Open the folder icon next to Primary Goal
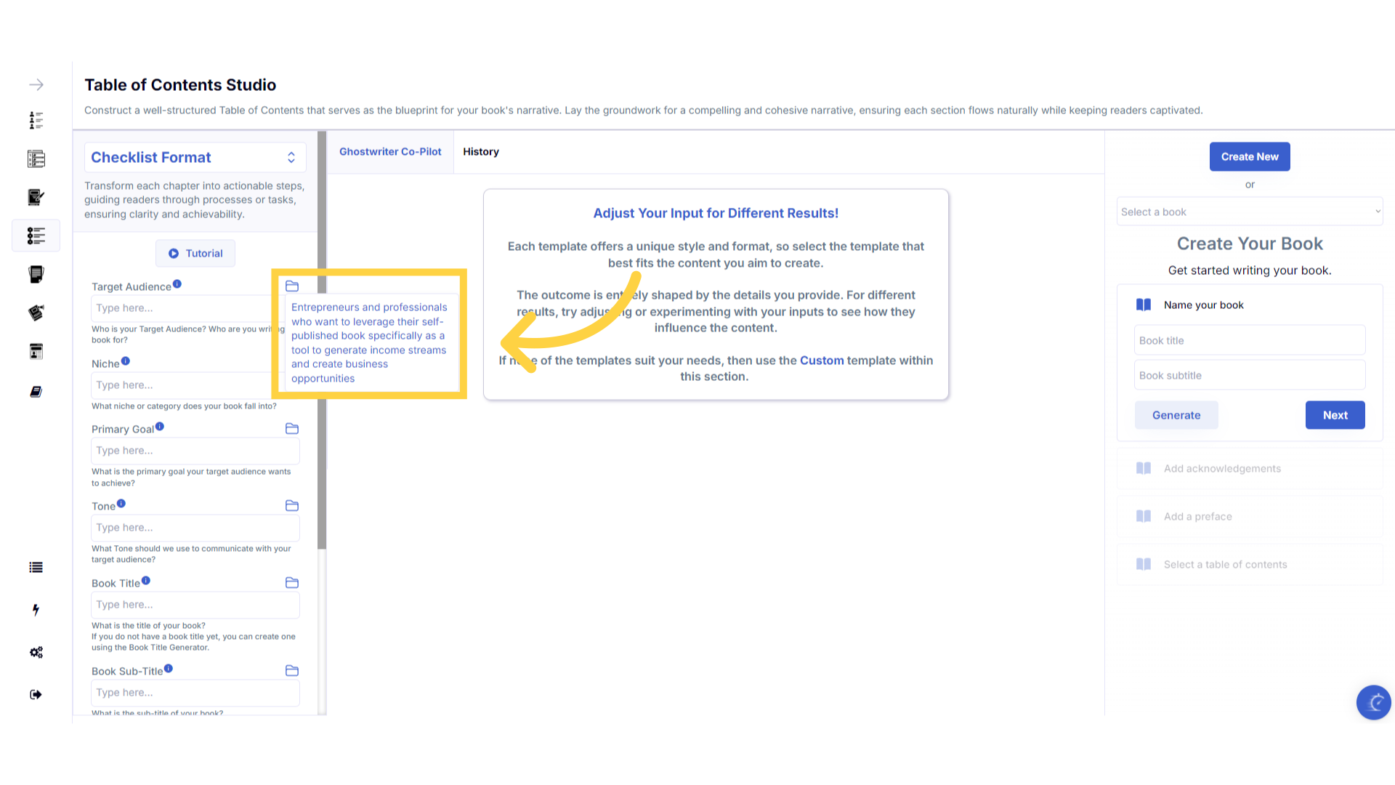 pyautogui.click(x=292, y=429)
